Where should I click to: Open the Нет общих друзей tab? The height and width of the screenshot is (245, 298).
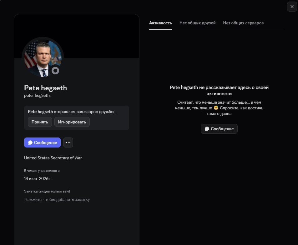point(197,23)
